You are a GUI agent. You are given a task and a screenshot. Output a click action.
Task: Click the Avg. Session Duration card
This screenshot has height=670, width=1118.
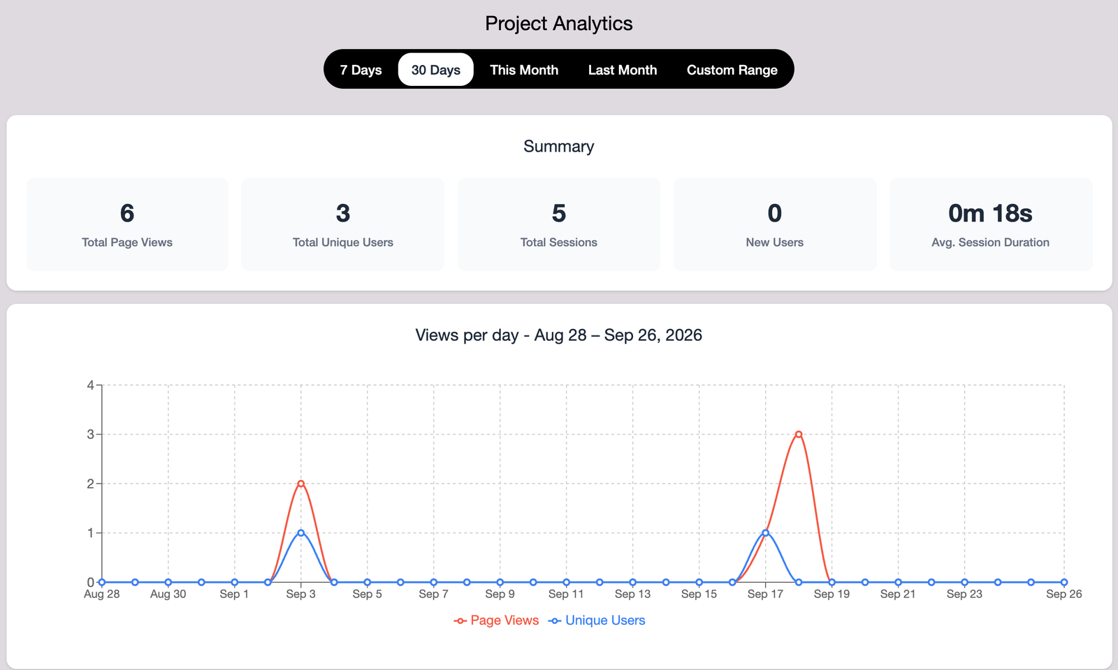[x=991, y=224]
